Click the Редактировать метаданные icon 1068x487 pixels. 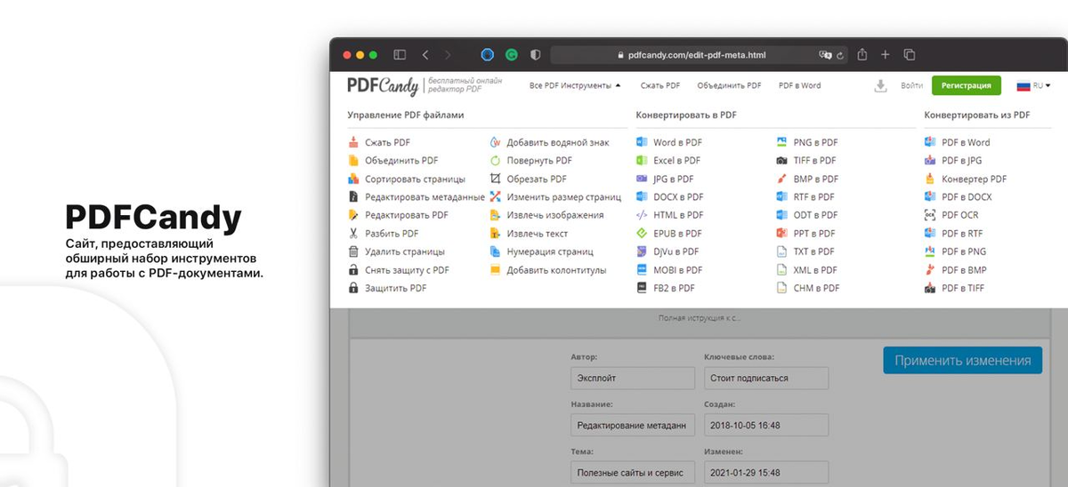[x=353, y=197]
